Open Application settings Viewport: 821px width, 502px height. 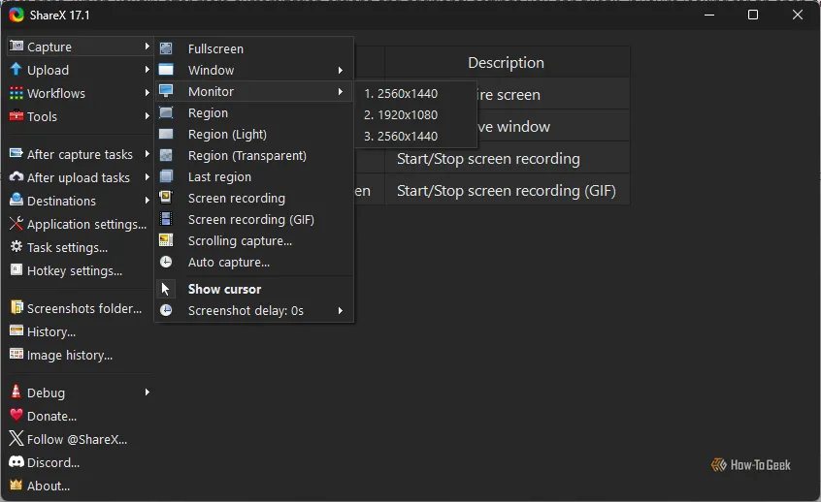point(86,224)
